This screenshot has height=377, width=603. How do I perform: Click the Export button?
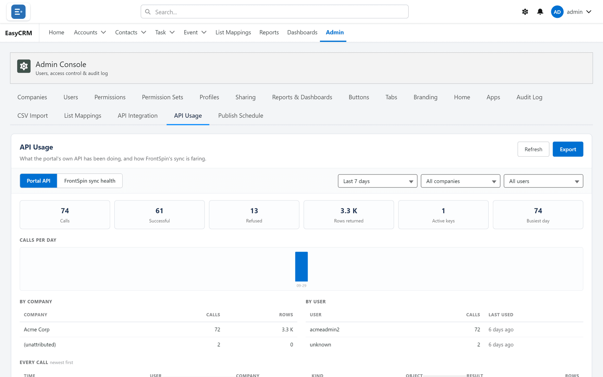coord(568,149)
